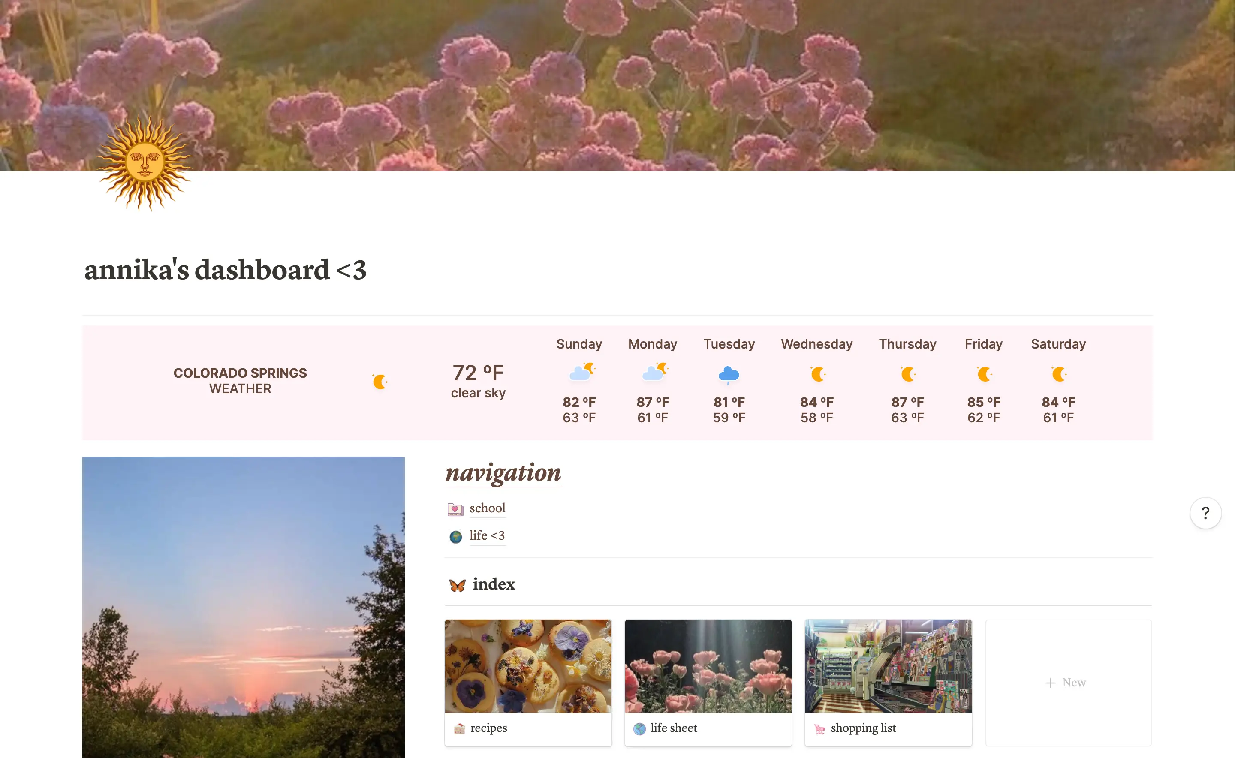
Task: Select the navigation section header
Action: [502, 473]
